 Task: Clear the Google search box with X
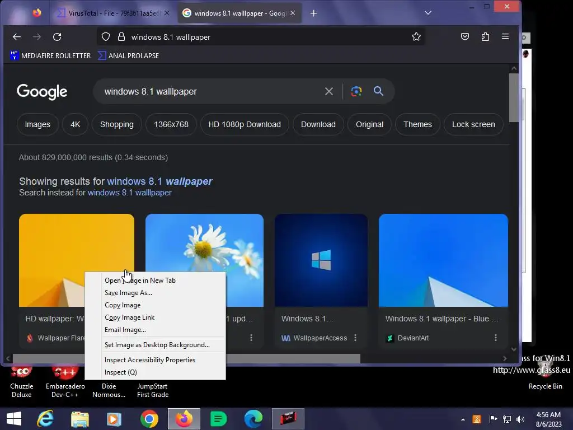tap(329, 91)
